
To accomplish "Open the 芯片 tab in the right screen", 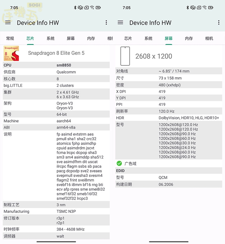I will [x=128, y=38].
